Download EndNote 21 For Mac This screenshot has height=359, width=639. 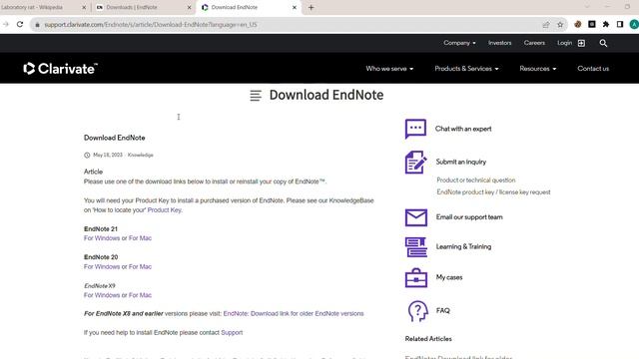[140, 238]
